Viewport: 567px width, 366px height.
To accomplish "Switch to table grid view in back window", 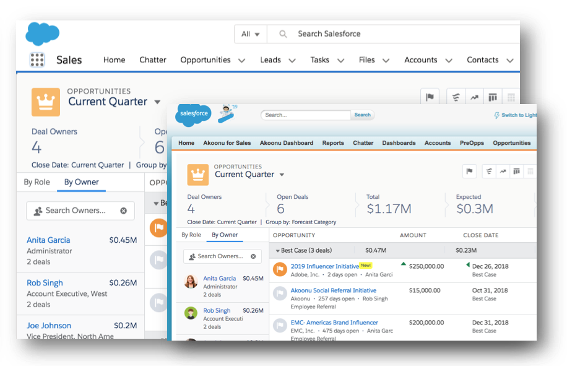I will (x=511, y=97).
